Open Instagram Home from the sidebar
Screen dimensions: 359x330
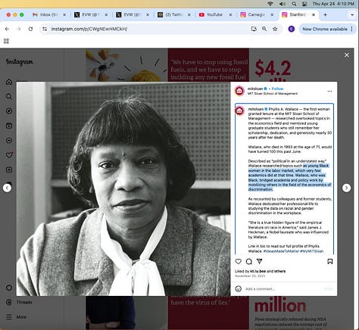pyautogui.click(x=9, y=82)
